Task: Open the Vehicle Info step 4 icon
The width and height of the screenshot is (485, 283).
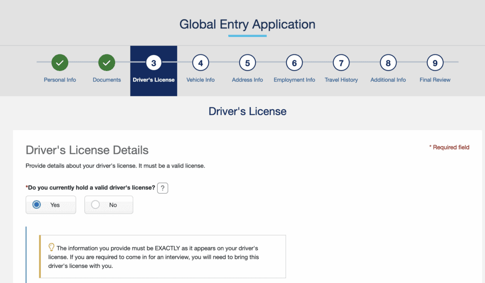Action: (x=200, y=62)
